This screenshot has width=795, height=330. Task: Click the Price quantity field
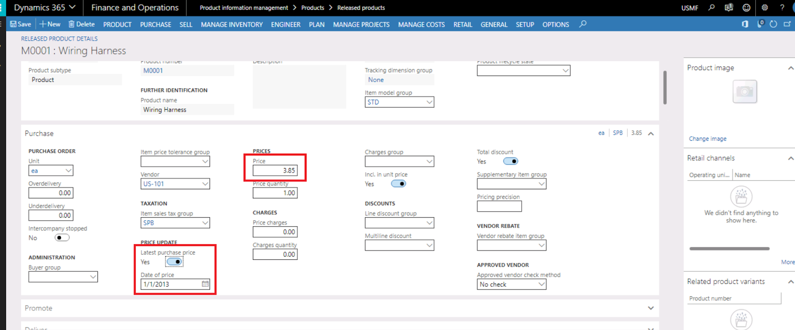[x=275, y=193]
